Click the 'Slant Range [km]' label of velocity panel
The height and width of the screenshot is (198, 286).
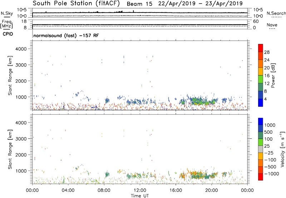point(10,149)
